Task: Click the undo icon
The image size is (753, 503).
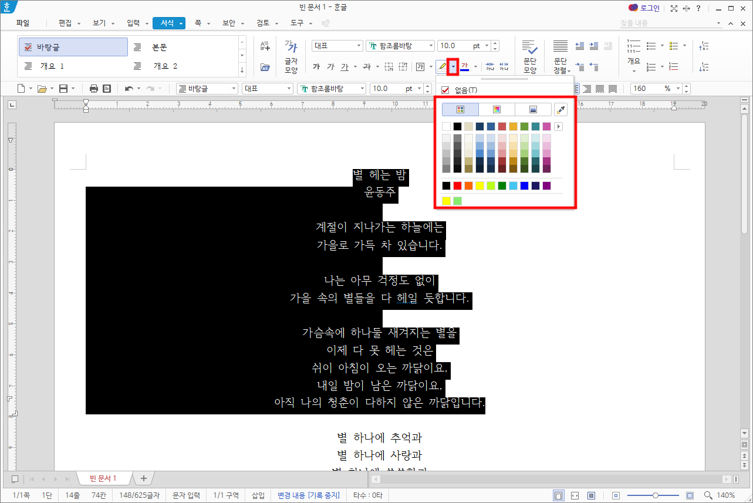Action: [x=129, y=89]
